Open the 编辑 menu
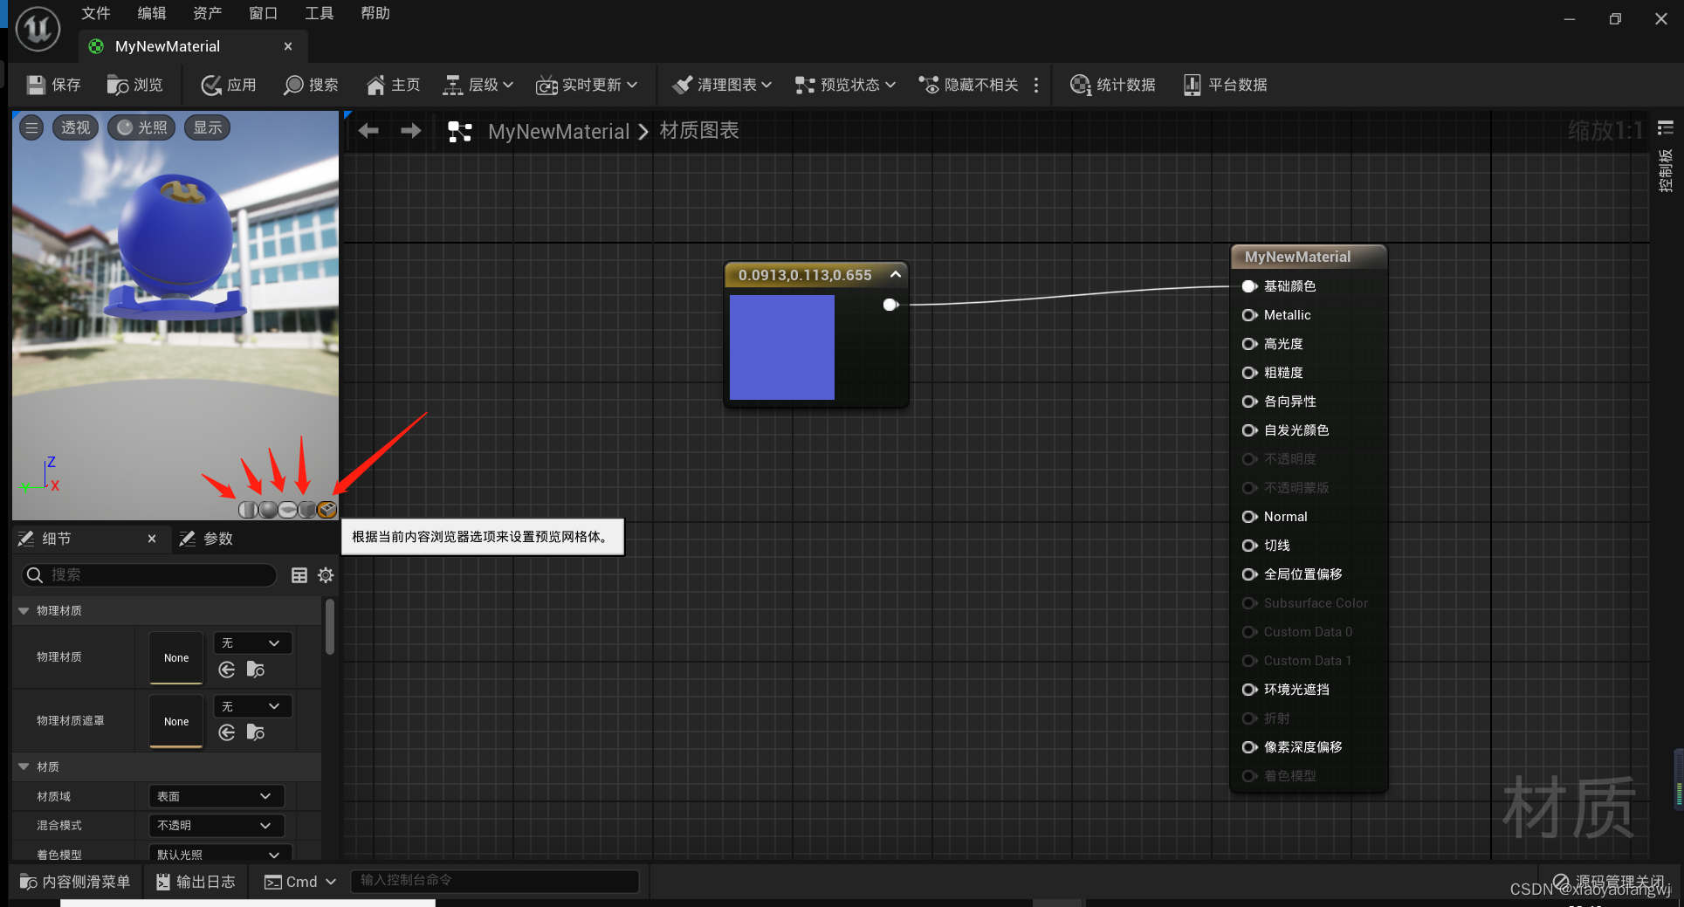1684x907 pixels. 152,13
